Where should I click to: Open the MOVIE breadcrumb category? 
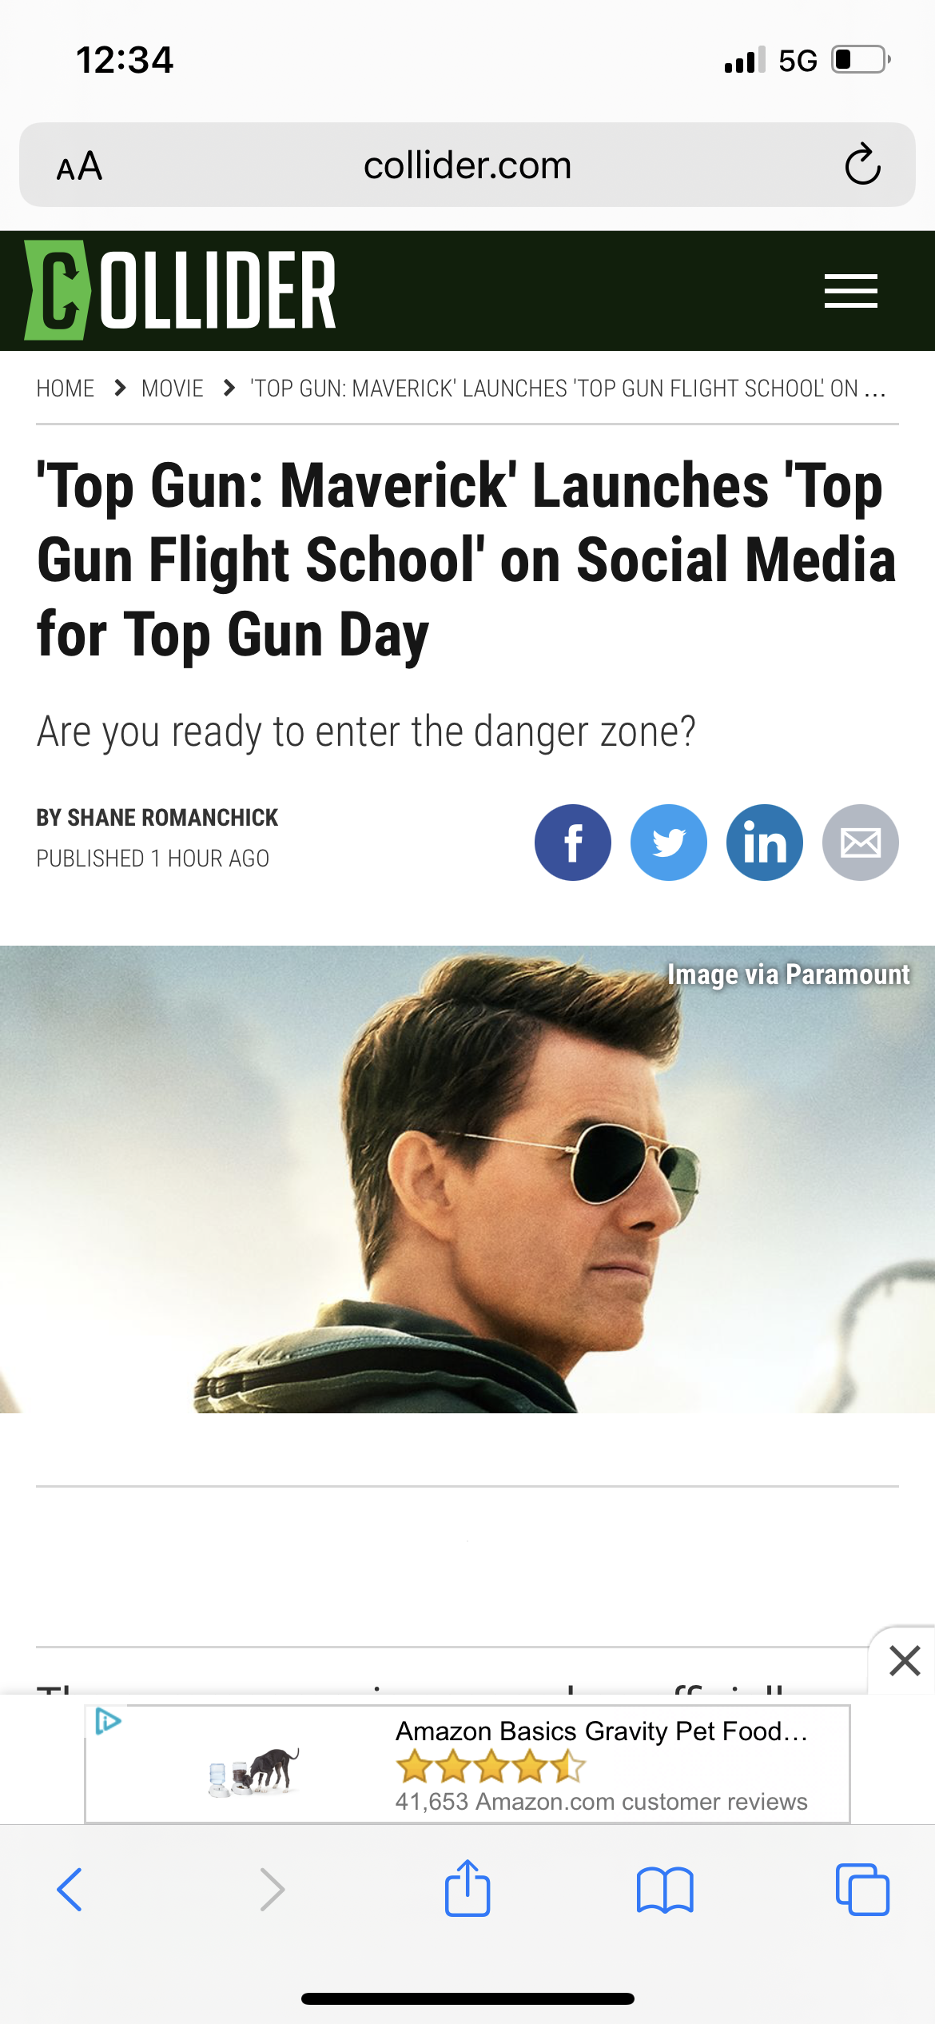tap(173, 388)
